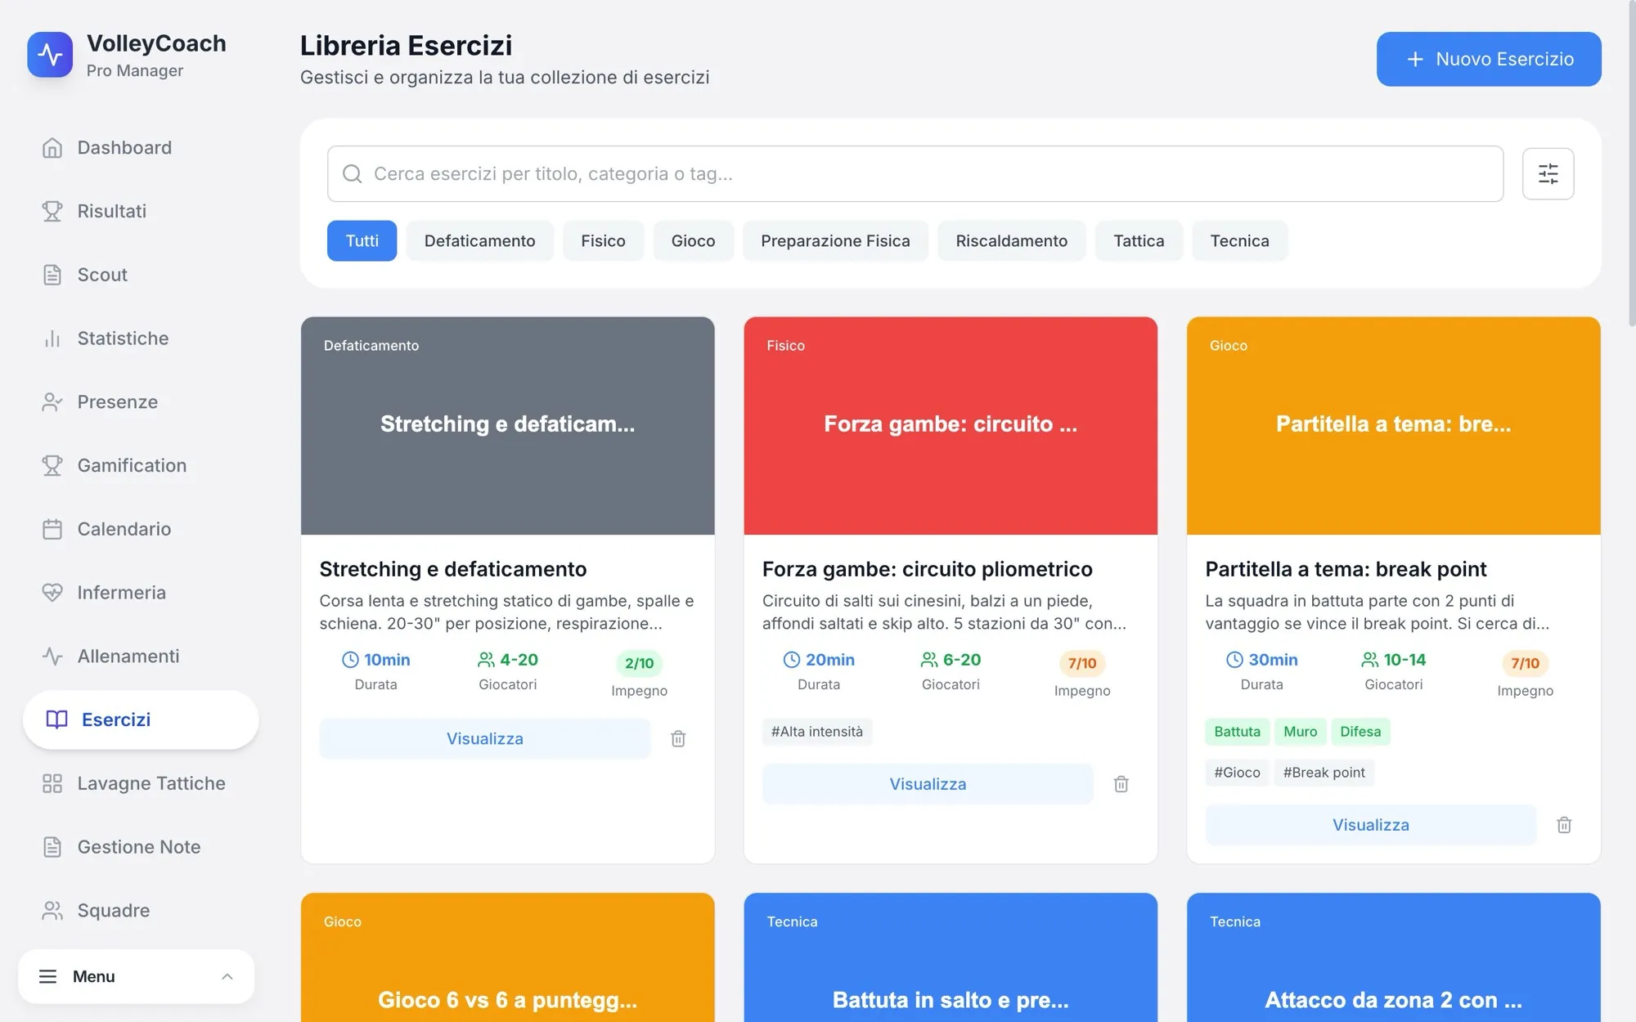Viewport: 1636px width, 1022px height.
Task: Go to the Scout section
Action: (141, 275)
